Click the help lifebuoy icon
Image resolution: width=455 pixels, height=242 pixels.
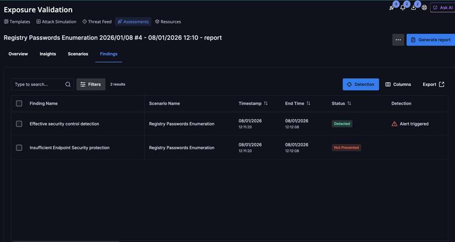(424, 8)
